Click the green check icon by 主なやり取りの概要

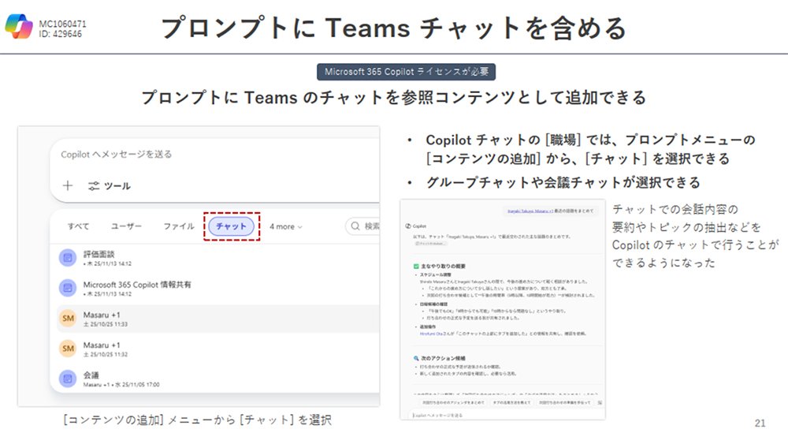pyautogui.click(x=416, y=266)
